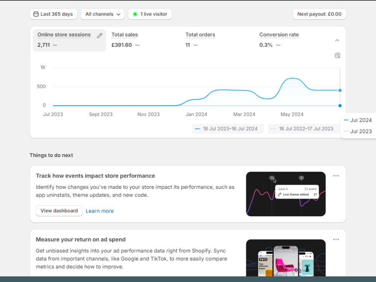Click the Jul 2024 tooltip entry
This screenshot has width=376, height=282.
(358, 120)
